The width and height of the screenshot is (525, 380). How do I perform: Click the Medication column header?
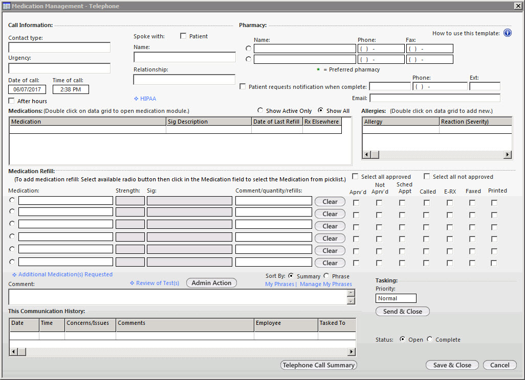coord(87,122)
